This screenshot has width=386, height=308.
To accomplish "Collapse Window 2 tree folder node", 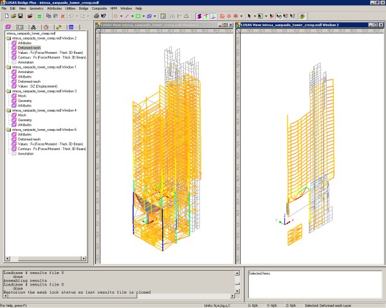I will [x=8, y=38].
